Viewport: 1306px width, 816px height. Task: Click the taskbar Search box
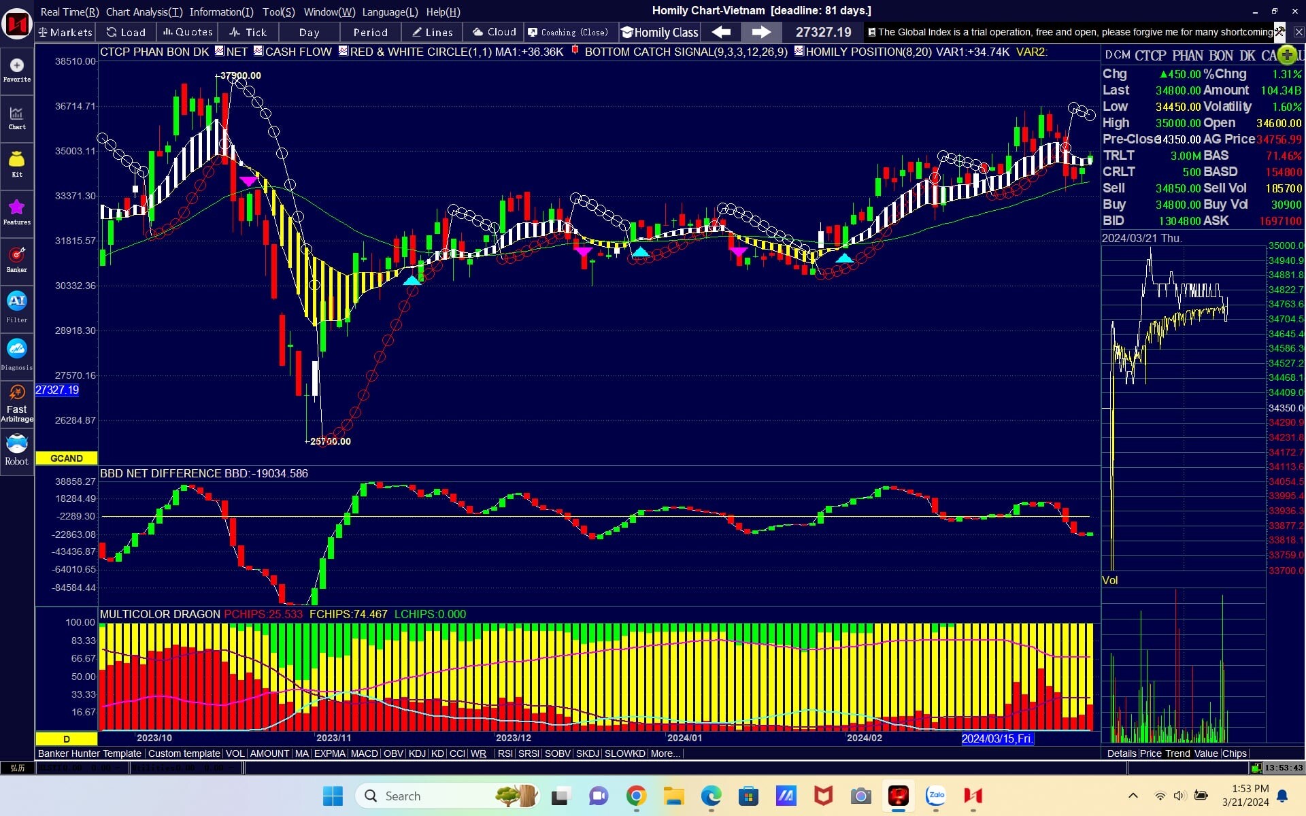pos(446,796)
